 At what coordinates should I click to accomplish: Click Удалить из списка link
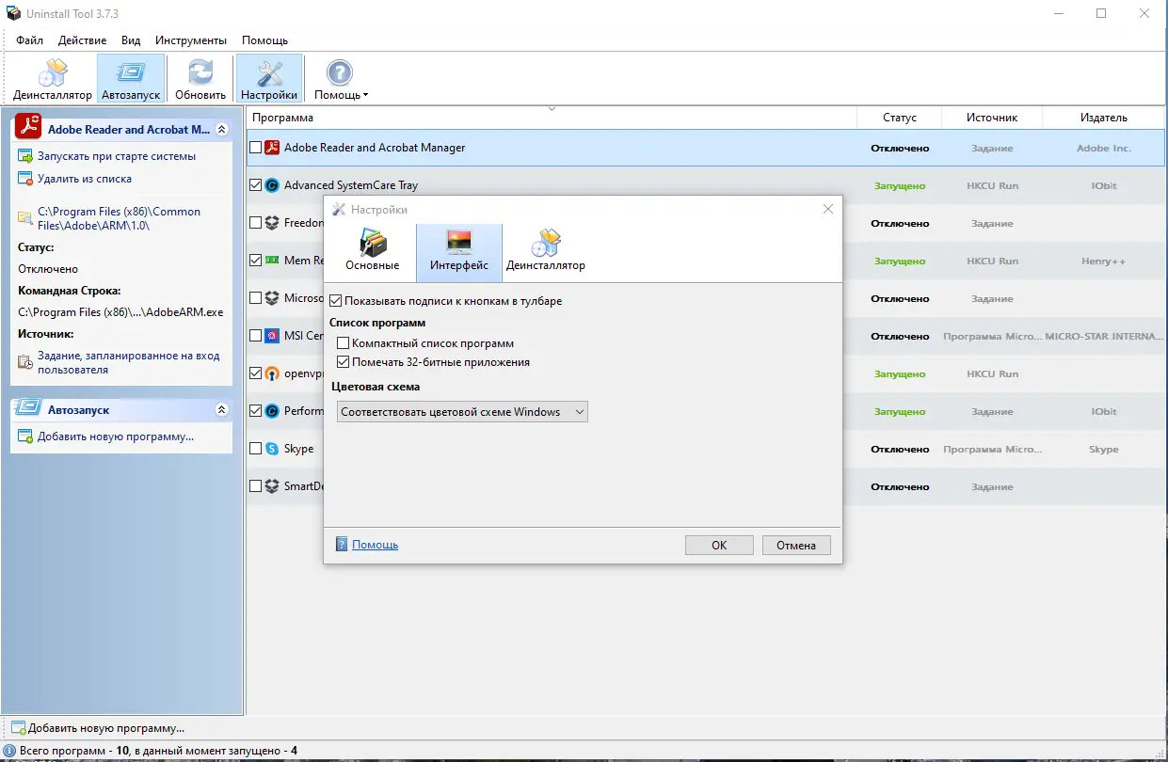pos(85,179)
